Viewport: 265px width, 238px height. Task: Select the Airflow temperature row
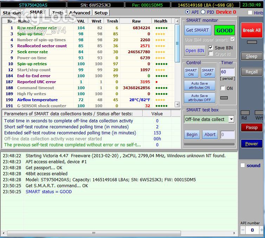coord(88,100)
